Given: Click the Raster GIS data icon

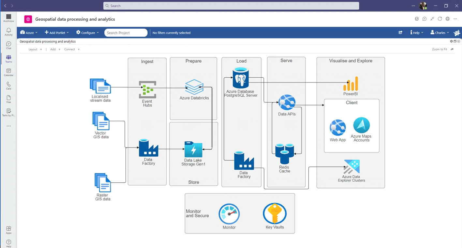Looking at the screenshot, I should (x=103, y=183).
